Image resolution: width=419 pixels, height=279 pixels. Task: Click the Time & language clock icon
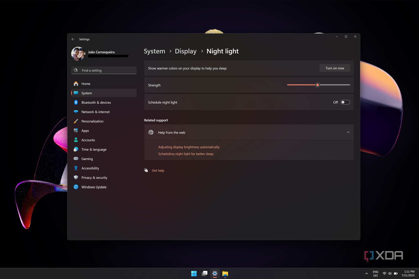pyautogui.click(x=76, y=149)
